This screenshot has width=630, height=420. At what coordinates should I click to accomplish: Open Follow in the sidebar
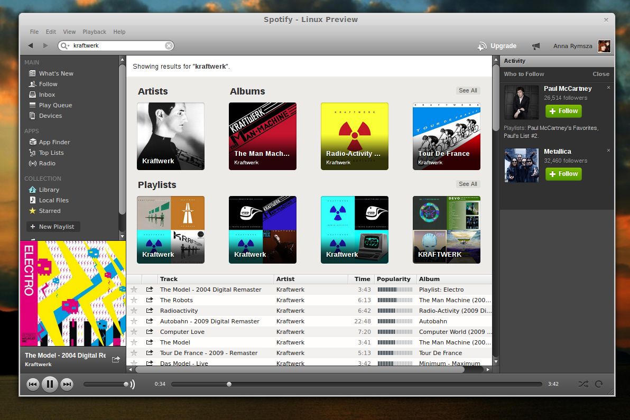click(x=43, y=84)
